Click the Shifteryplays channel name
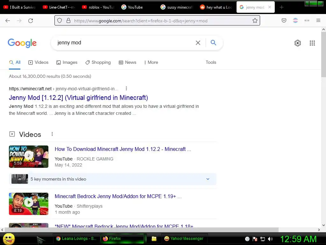 point(89,206)
